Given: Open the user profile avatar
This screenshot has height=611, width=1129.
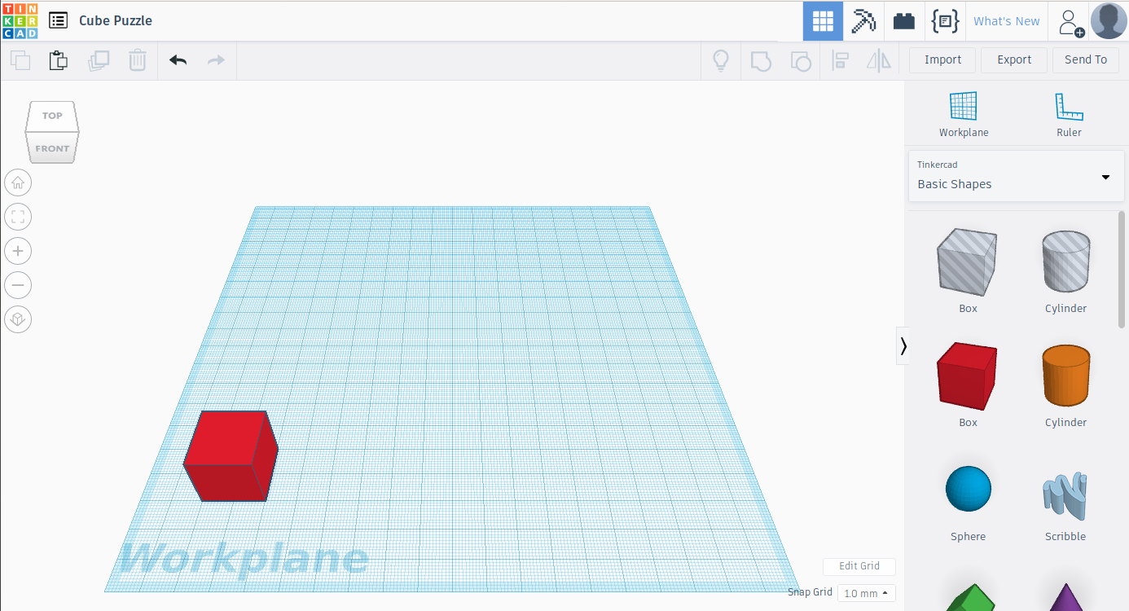Looking at the screenshot, I should pyautogui.click(x=1109, y=21).
